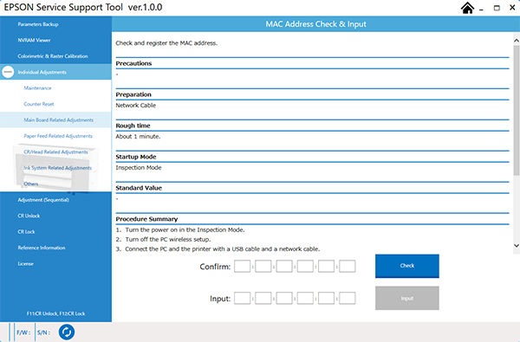This screenshot has height=342, width=520.
Task: Focus fifth Input MAC address box
Action: coord(327,298)
